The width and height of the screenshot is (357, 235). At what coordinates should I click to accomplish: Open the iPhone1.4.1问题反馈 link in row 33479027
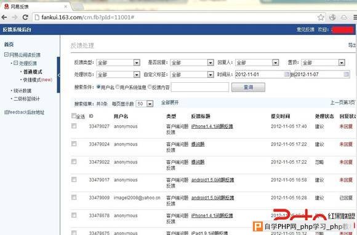pos(212,126)
